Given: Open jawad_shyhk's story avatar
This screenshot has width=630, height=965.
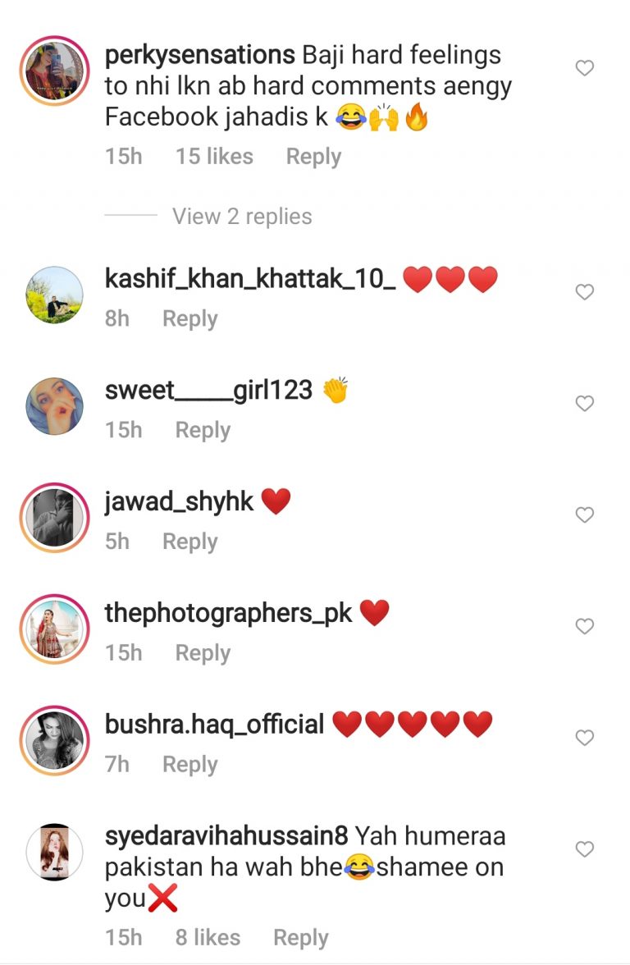Looking at the screenshot, I should tap(55, 518).
